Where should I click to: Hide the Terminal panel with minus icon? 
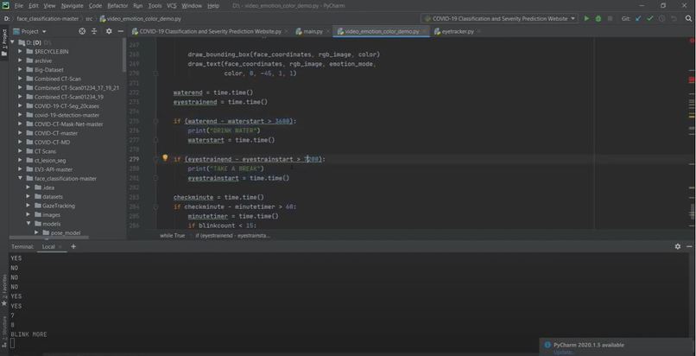[x=689, y=246]
